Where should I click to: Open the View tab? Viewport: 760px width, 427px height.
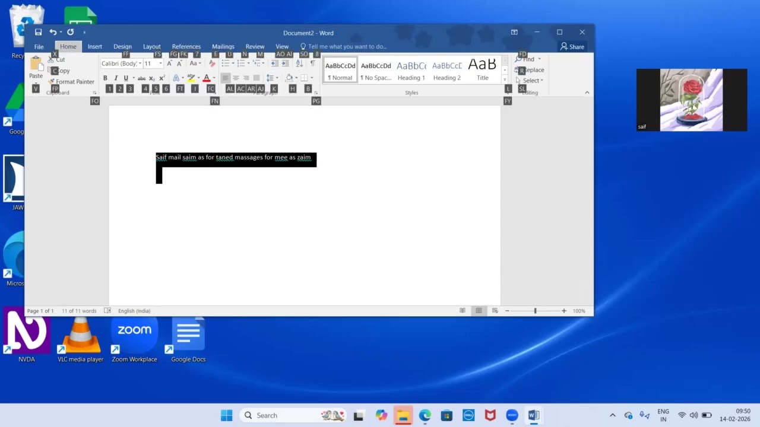click(x=282, y=46)
